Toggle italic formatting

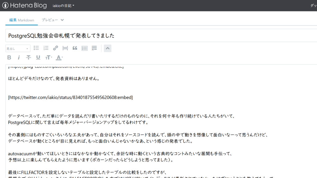19,57
